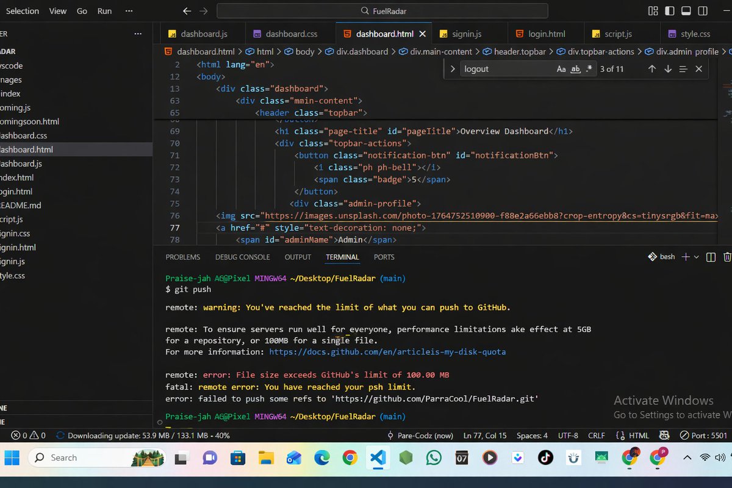Open search results in editor icon
732x488 pixels.
coord(683,69)
